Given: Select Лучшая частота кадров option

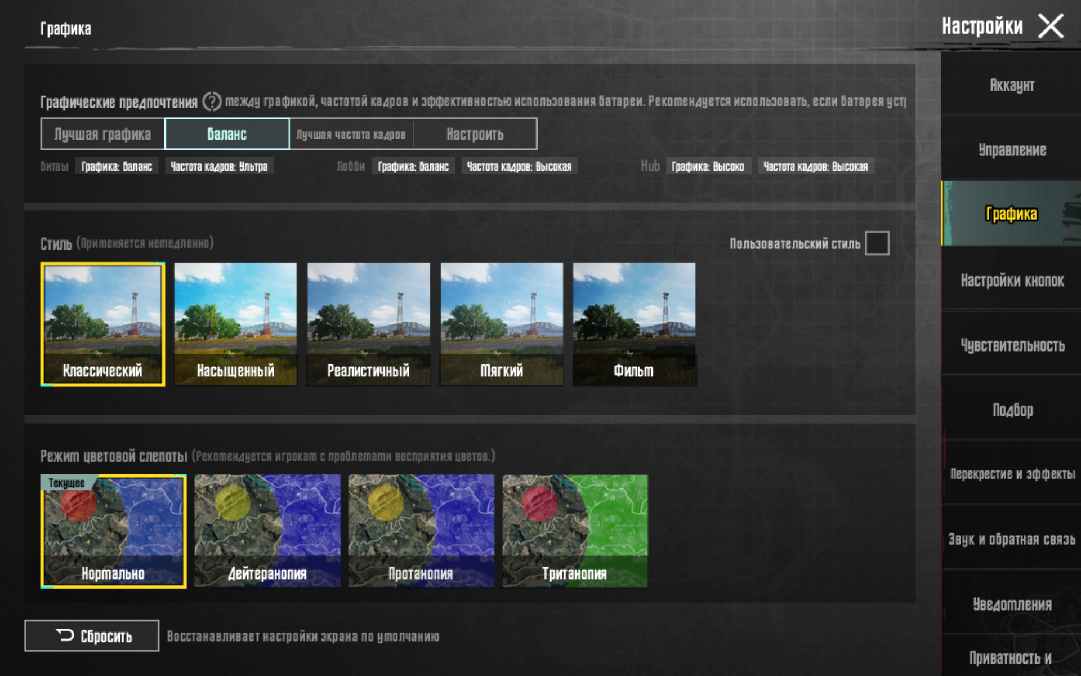Looking at the screenshot, I should coord(351,134).
